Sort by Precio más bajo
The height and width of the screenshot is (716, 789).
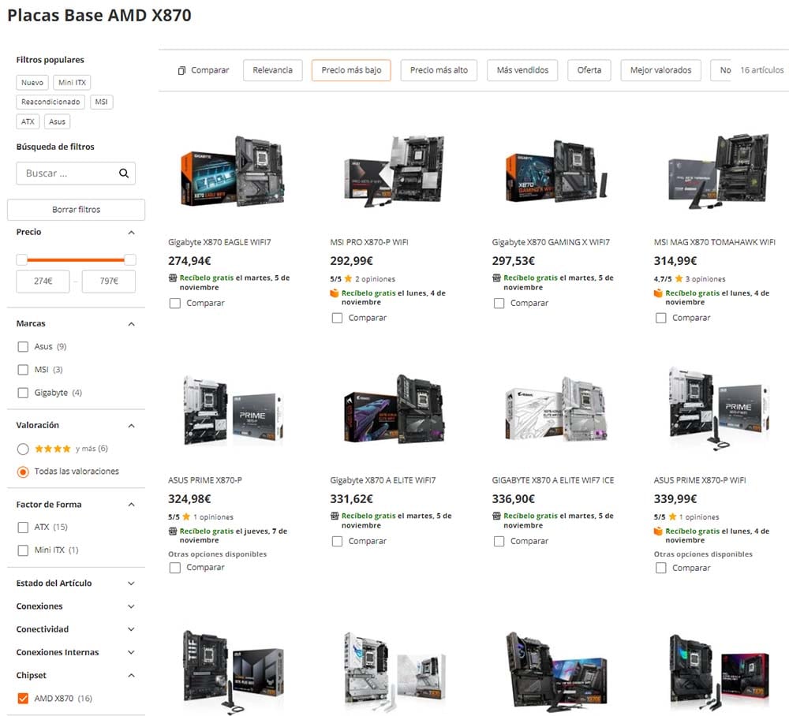tap(351, 70)
